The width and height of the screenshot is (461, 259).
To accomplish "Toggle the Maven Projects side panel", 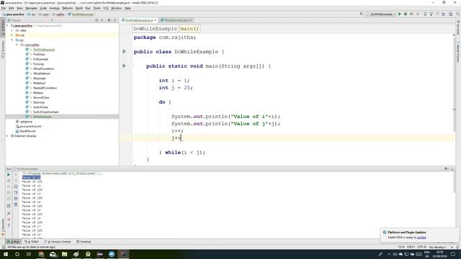I will (458, 52).
